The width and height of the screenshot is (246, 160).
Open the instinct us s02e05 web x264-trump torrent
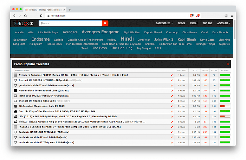pyautogui.click(x=44, y=96)
